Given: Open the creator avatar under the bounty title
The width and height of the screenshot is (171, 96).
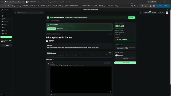Looking at the screenshot, I should point(47,41).
